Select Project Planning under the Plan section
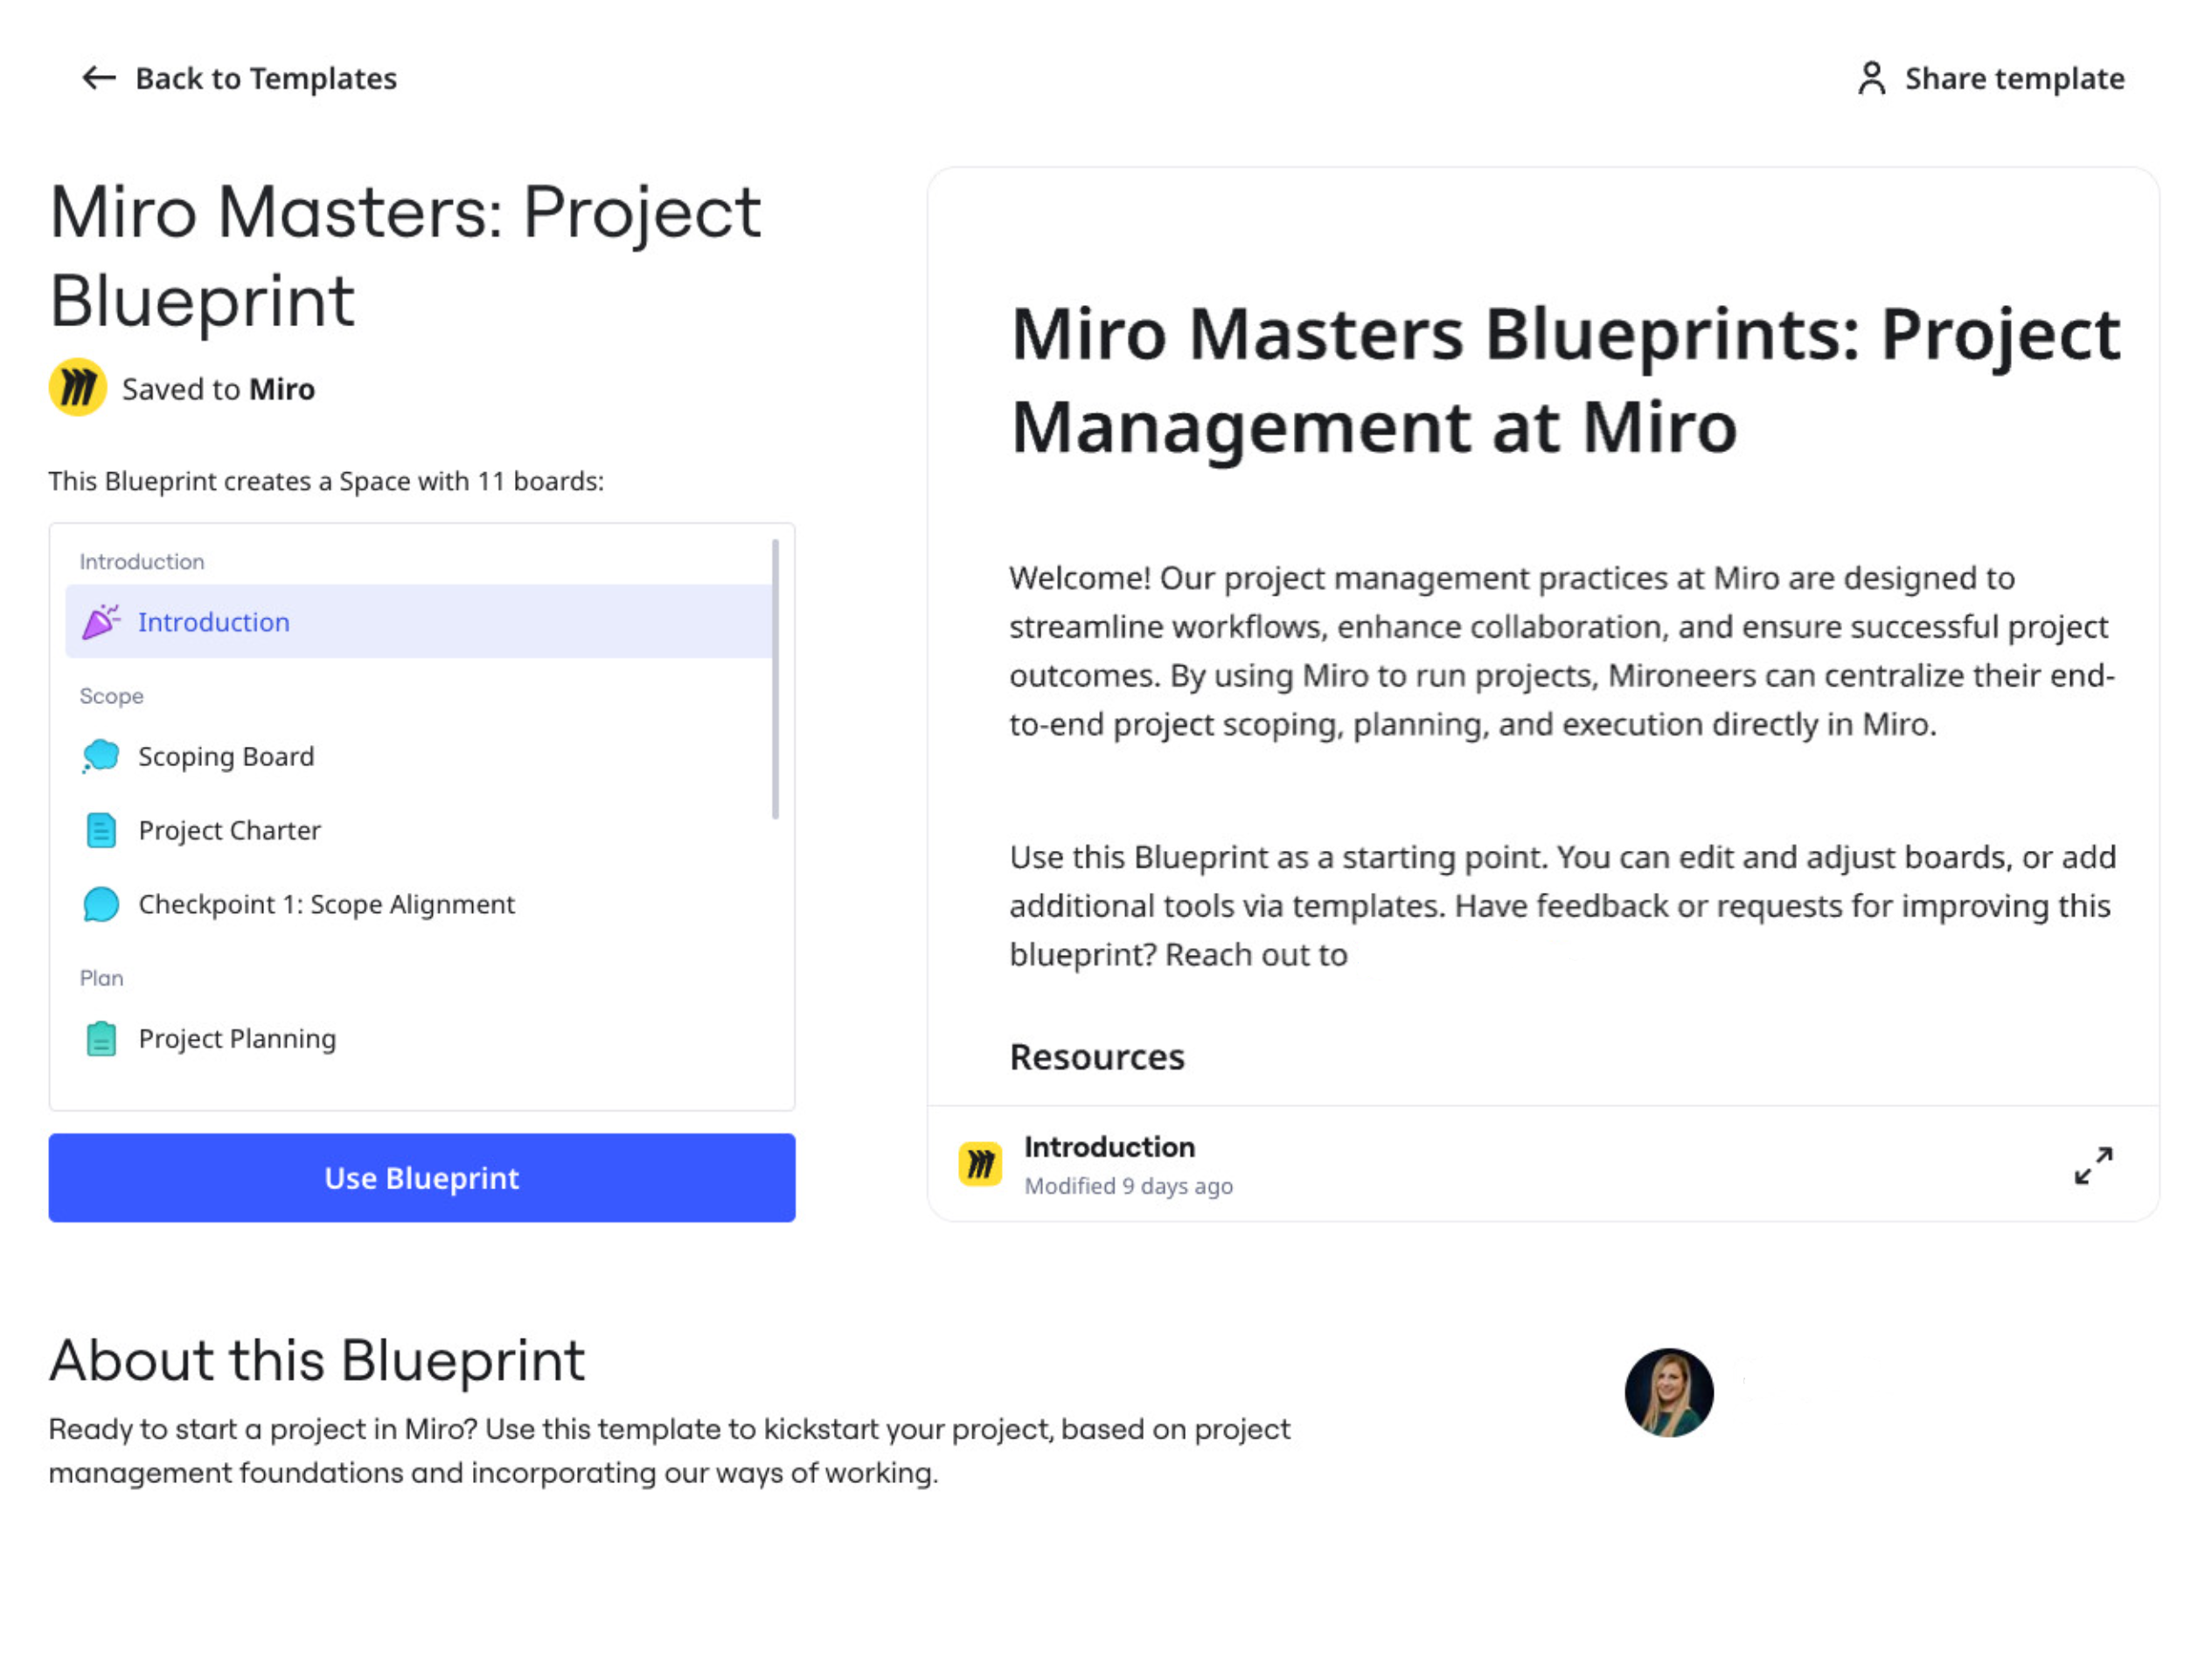This screenshot has width=2212, height=1672. tap(237, 1038)
